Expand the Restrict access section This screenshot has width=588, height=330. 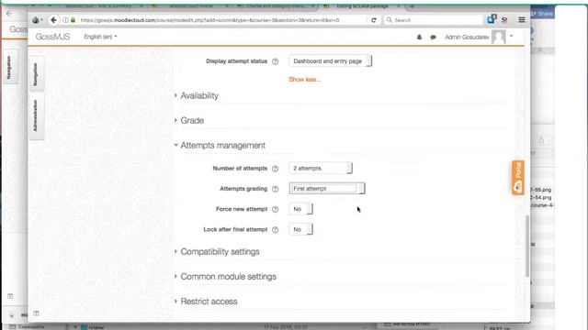(209, 302)
